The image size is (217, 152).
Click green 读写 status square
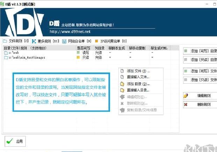(78, 53)
